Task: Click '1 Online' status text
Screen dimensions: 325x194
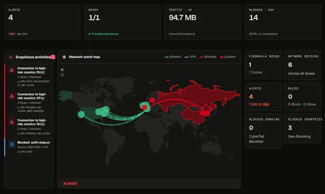Action: [256, 72]
